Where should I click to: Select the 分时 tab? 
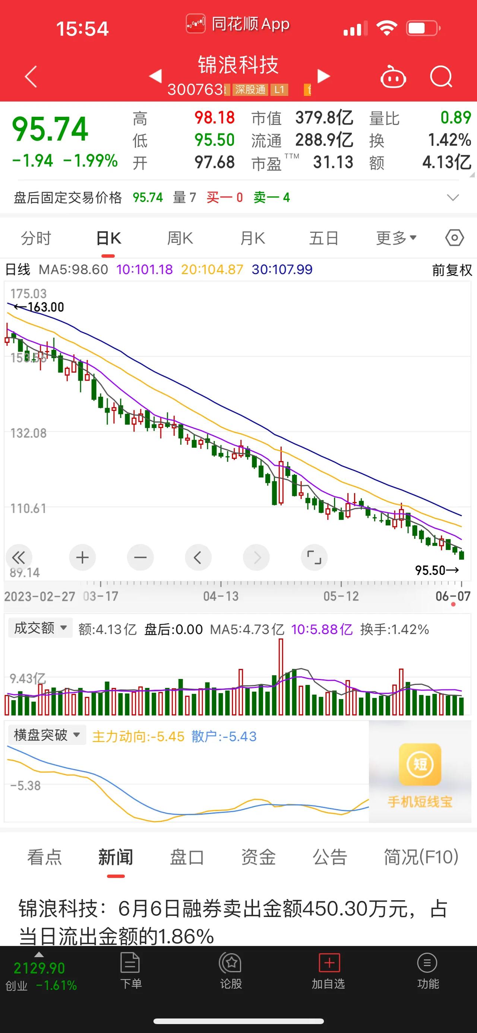pos(36,238)
